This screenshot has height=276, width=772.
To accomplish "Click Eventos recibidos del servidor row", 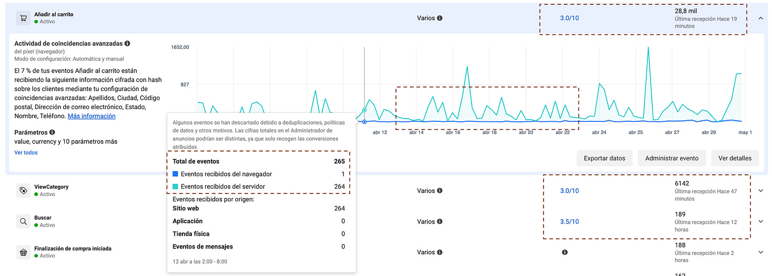I will 259,186.
